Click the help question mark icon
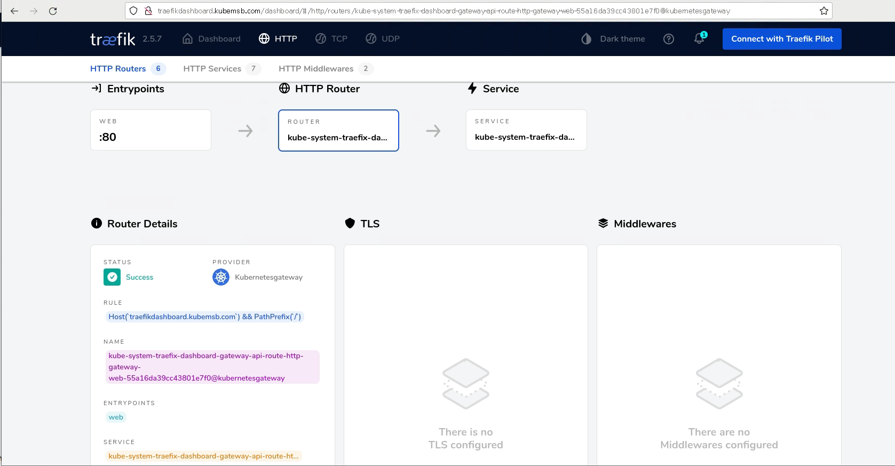This screenshot has width=895, height=466. [668, 39]
